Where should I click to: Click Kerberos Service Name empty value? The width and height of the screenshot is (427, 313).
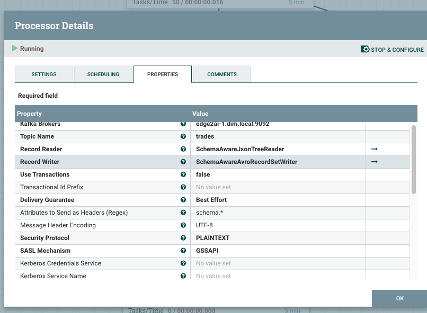point(213,276)
